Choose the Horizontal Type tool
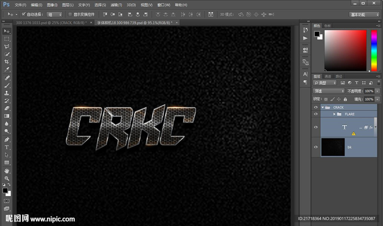The width and height of the screenshot is (383, 226). pyautogui.click(x=7, y=147)
